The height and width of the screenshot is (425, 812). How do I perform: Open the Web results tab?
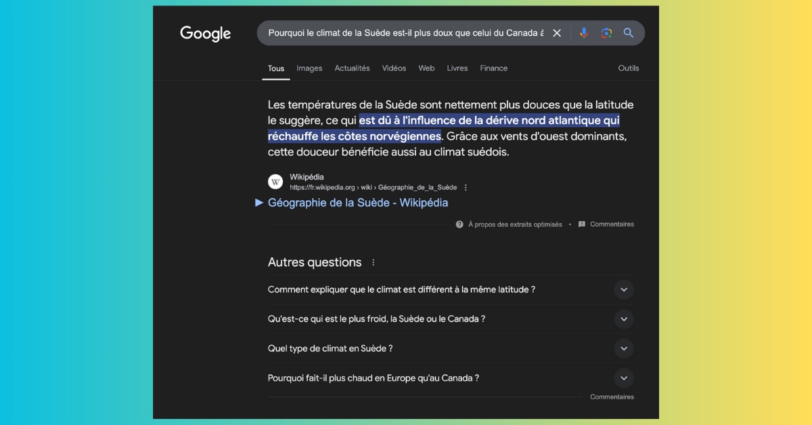(x=426, y=68)
